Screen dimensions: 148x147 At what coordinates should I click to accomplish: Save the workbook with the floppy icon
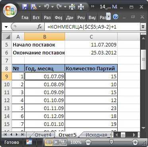(x=25, y=6)
